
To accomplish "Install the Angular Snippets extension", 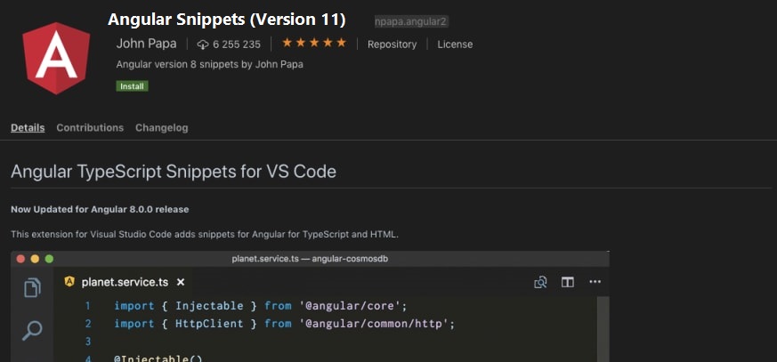I will 133,86.
